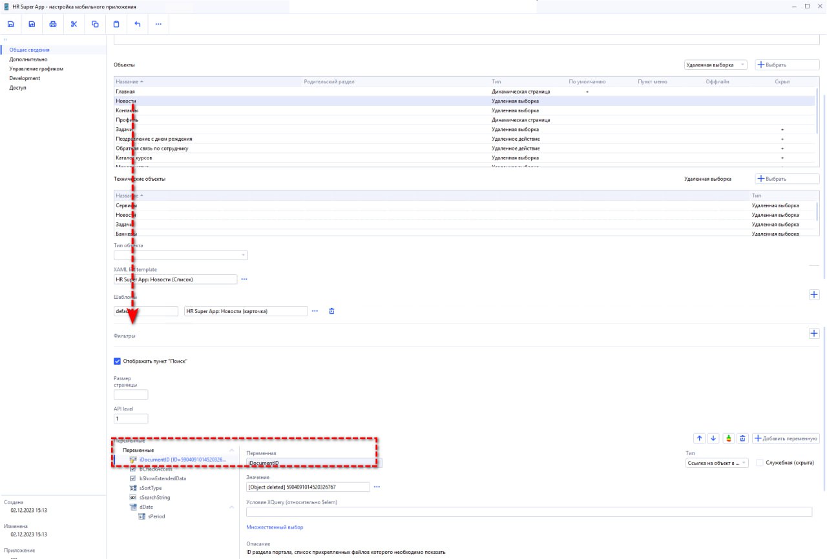Move the variable up with the arrow button

[x=699, y=438]
